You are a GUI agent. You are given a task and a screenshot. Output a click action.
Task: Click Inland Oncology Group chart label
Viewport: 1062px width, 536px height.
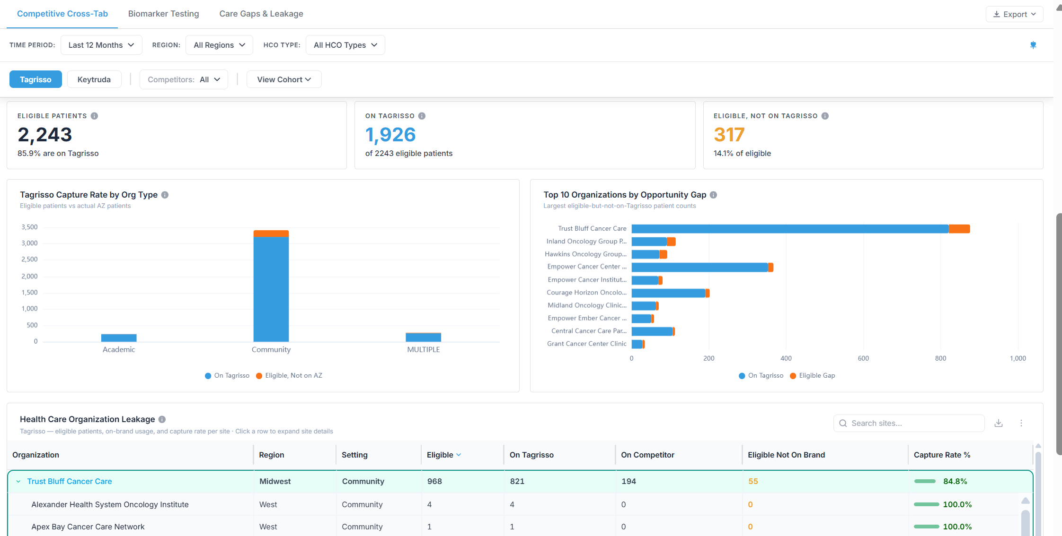pyautogui.click(x=586, y=241)
